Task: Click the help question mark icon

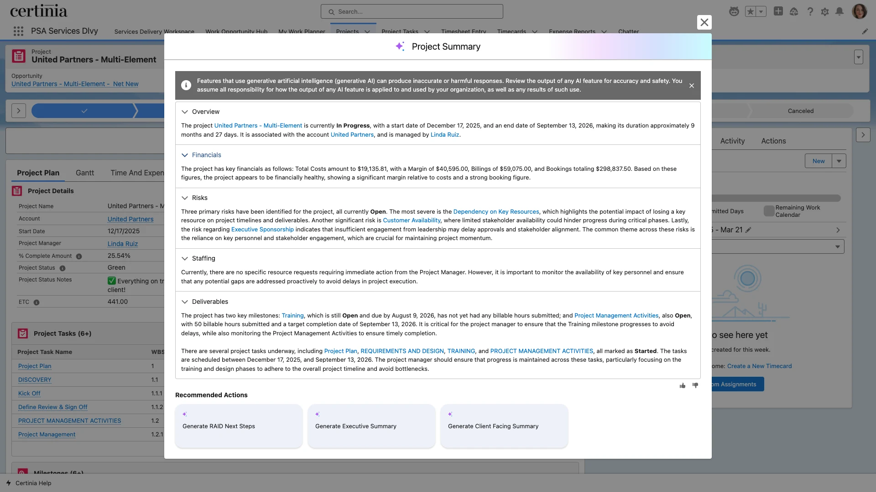Action: 810,11
